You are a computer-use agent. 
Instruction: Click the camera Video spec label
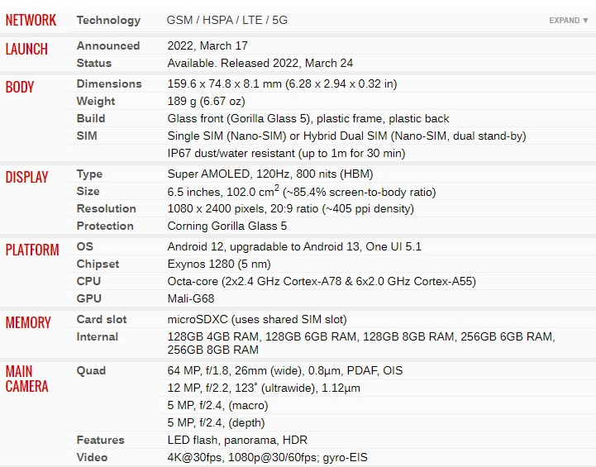pos(92,458)
